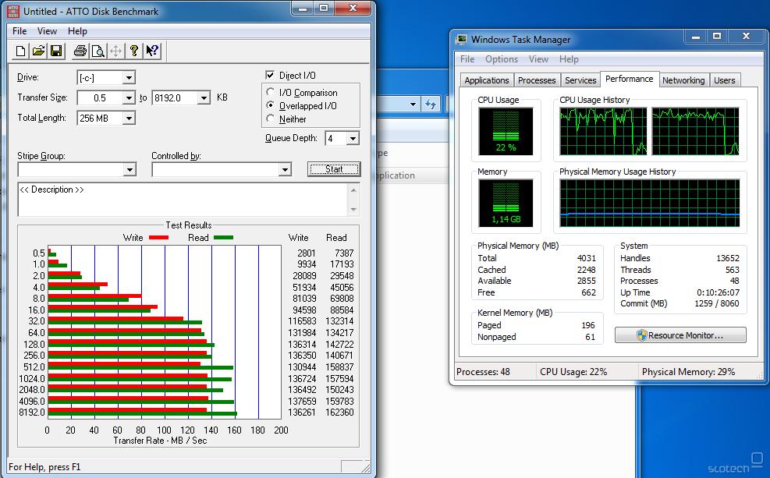This screenshot has width=770, height=478.
Task: Click the 'For Help, press F1' status text
Action: pyautogui.click(x=44, y=467)
